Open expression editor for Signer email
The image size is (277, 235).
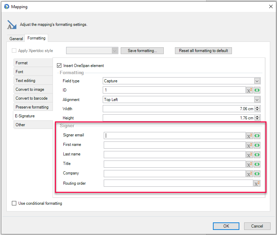pyautogui.click(x=250, y=136)
